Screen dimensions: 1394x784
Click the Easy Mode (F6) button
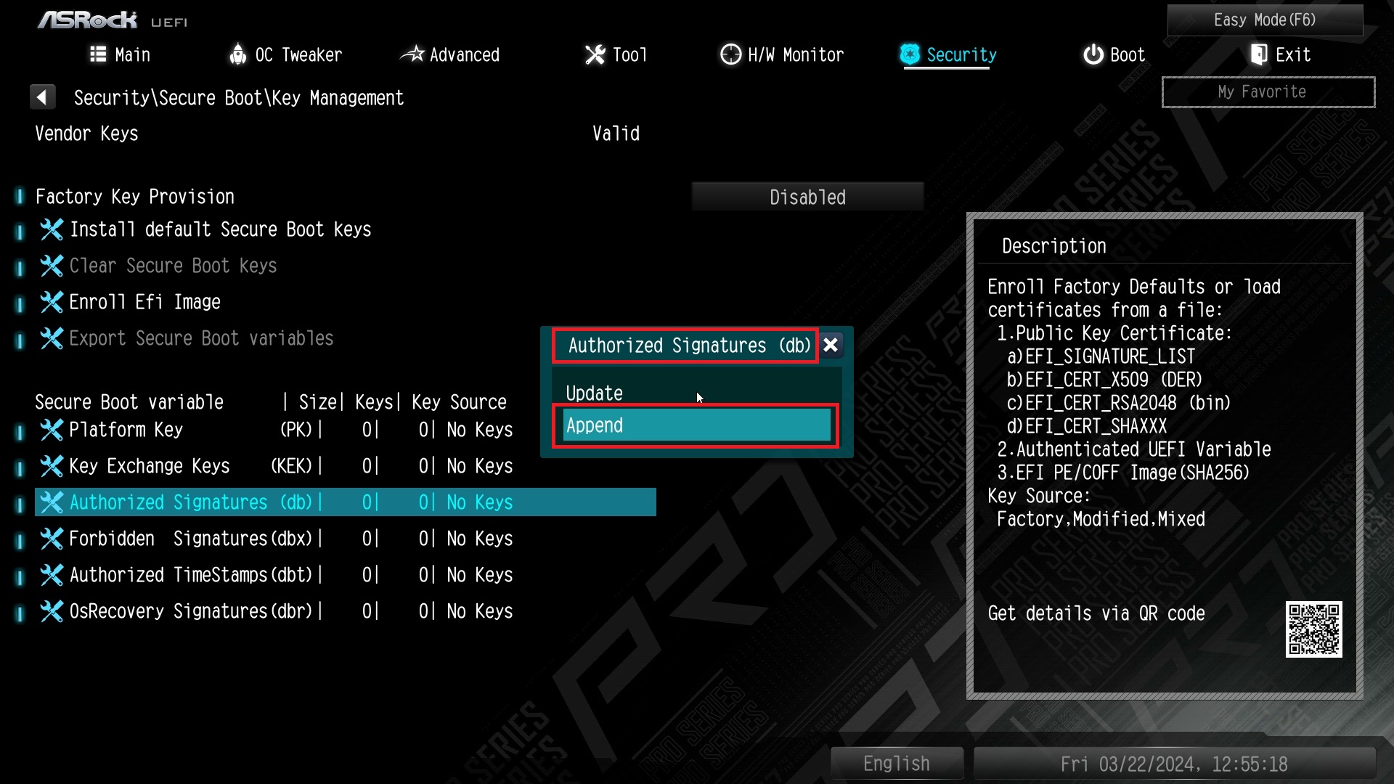1265,19
